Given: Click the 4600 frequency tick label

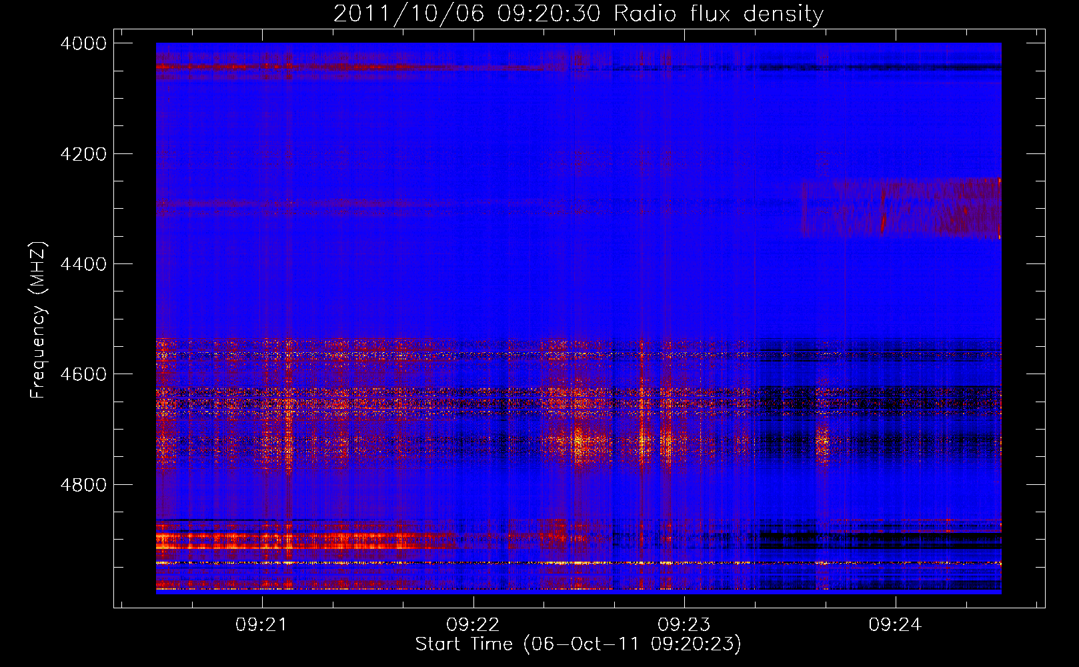Looking at the screenshot, I should point(83,374).
